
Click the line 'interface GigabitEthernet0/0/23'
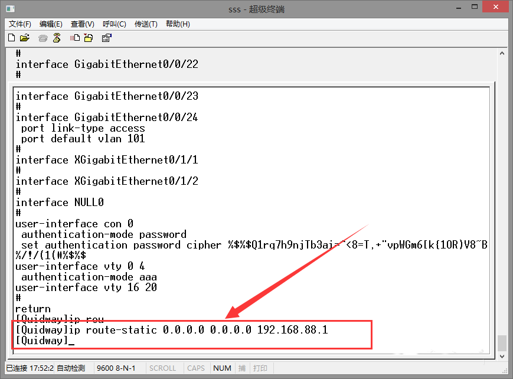(107, 96)
